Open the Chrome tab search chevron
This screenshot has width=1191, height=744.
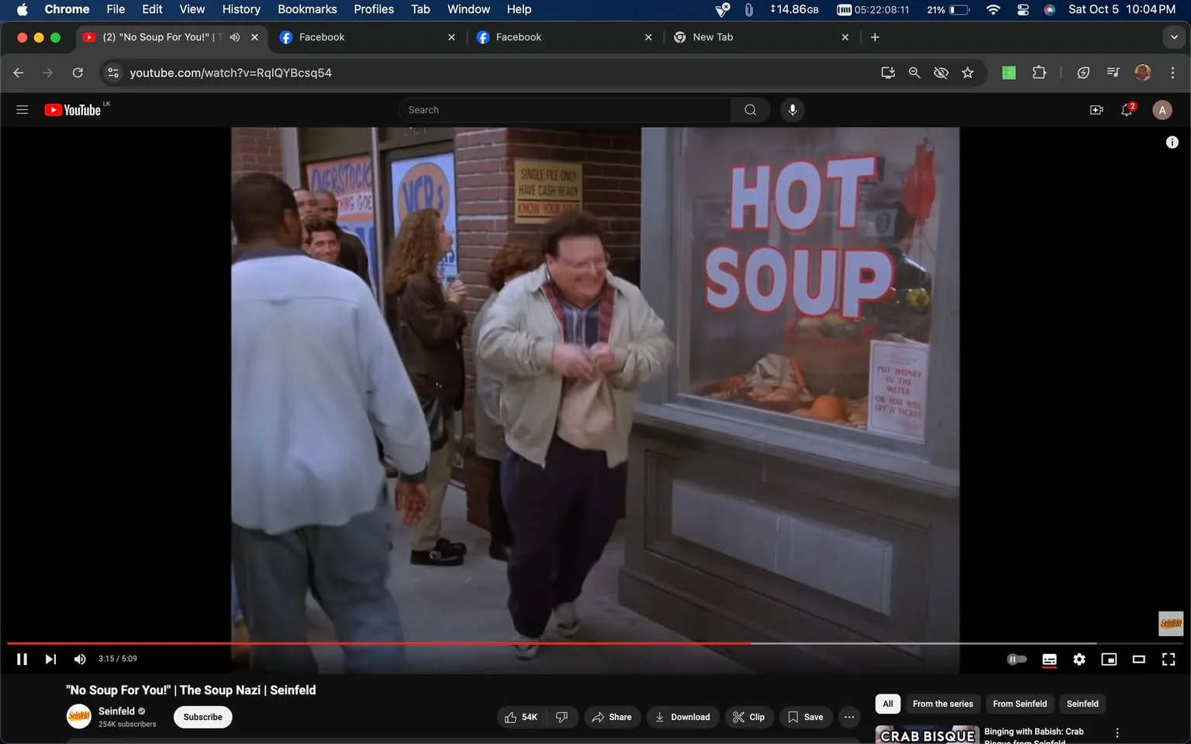[1173, 36]
